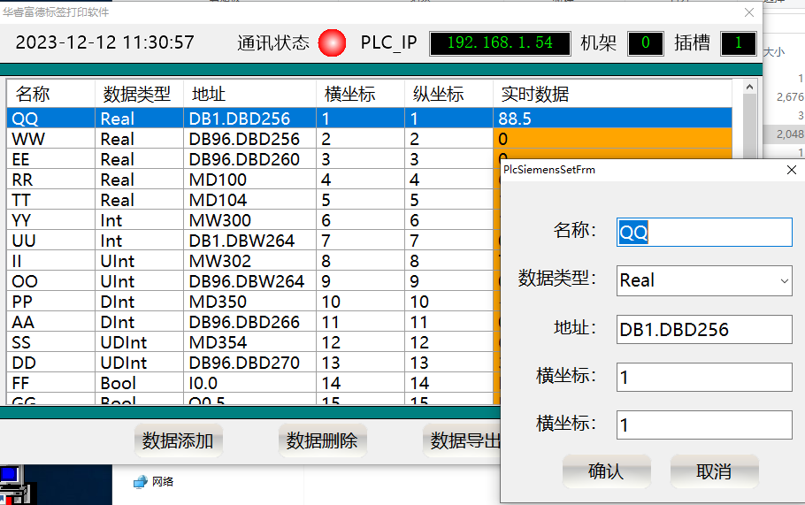Click the 取消 button
Viewport: 805px width, 505px height.
714,471
